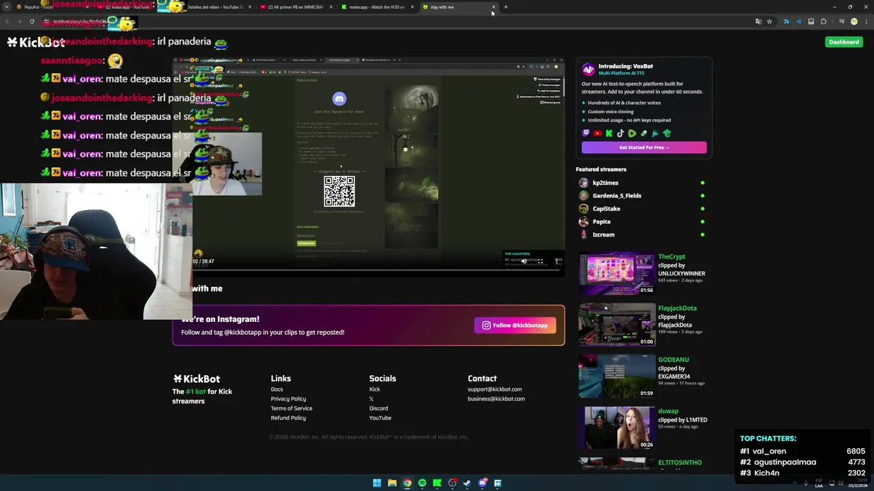
Task: Open the clip player's three-dot options
Action: click(557, 261)
